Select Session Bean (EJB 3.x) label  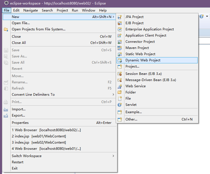click(x=143, y=74)
